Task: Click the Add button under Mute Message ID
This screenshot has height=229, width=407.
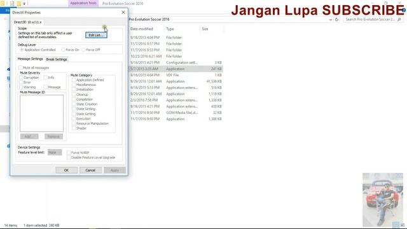Action: click(x=29, y=136)
